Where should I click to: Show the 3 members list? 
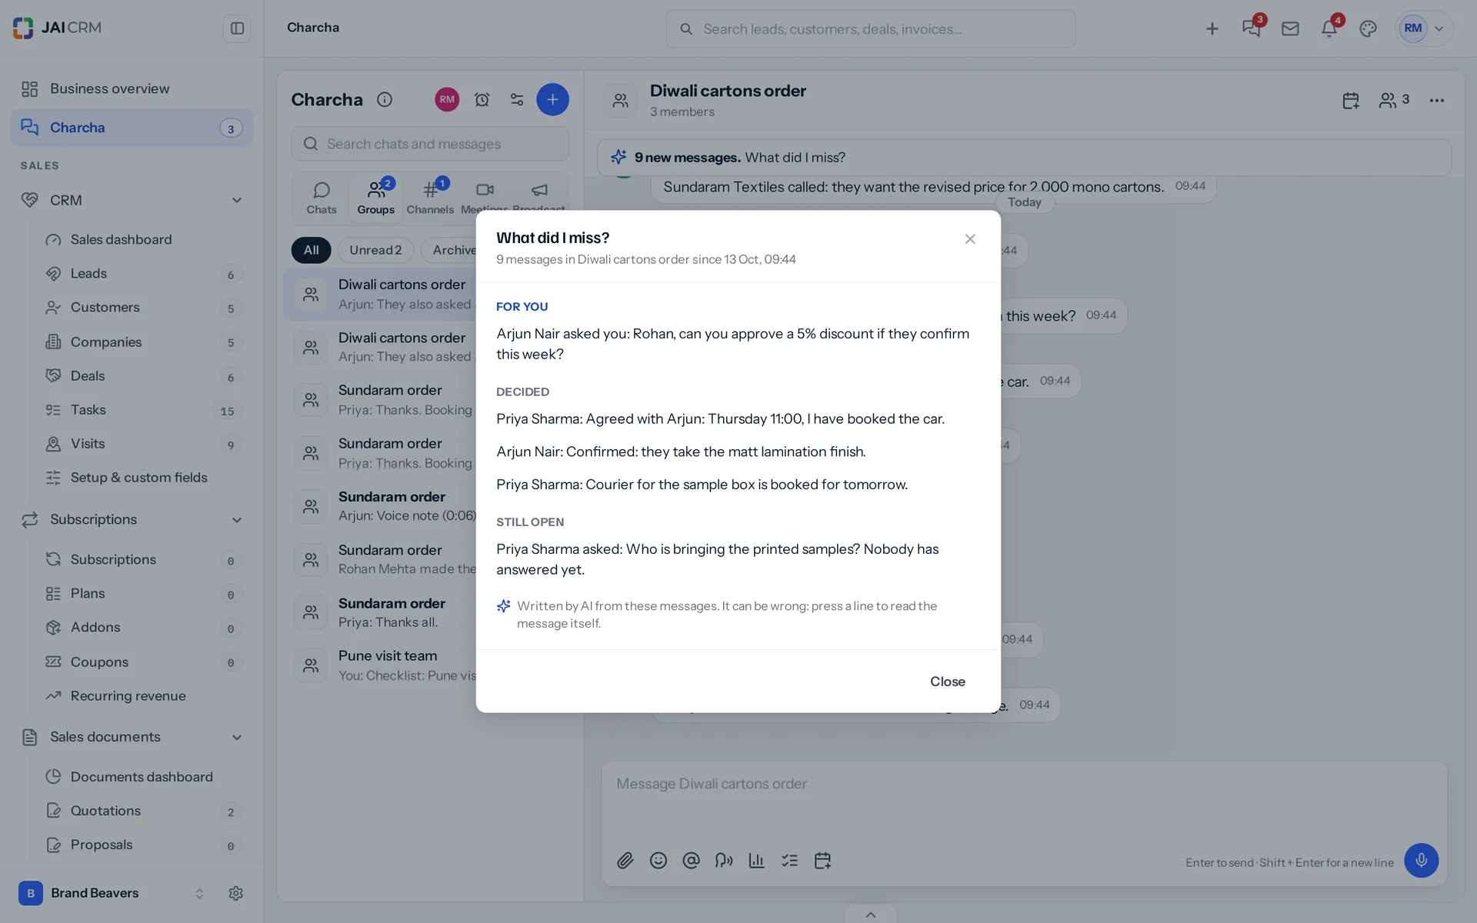tap(1394, 100)
